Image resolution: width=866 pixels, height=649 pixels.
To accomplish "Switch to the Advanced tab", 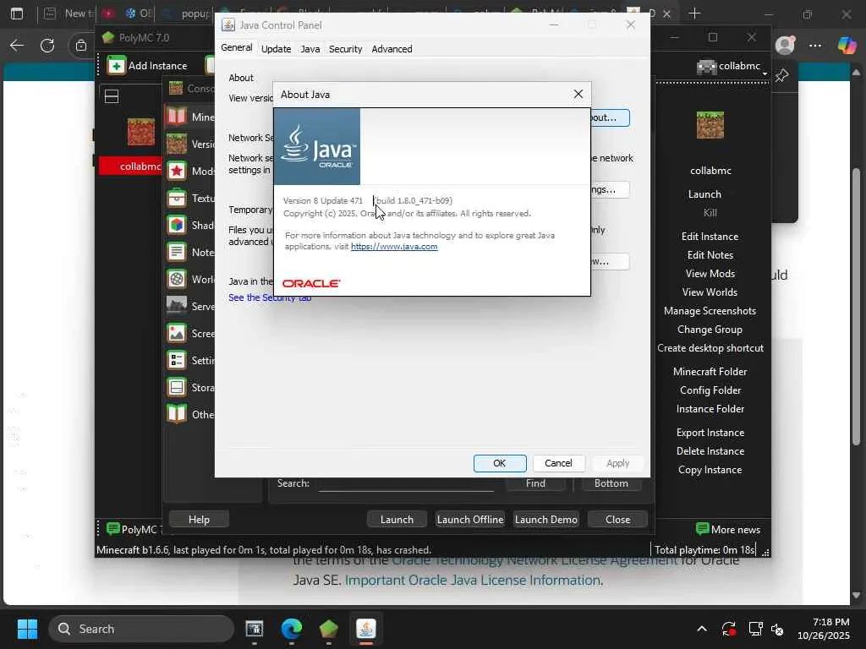I will 392,48.
